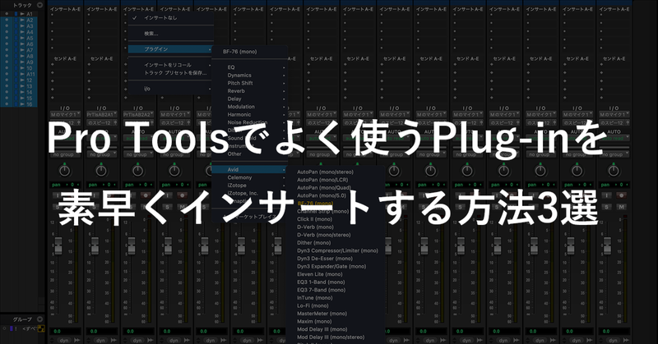Viewport: 658px width, 344px height.
Task: Mute the rightmost mixer channel
Action: pyautogui.click(x=621, y=207)
